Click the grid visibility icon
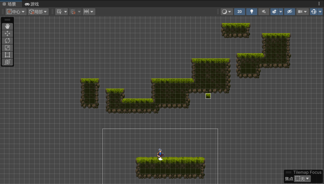The width and height of the screenshot is (324, 184). [x=59, y=12]
